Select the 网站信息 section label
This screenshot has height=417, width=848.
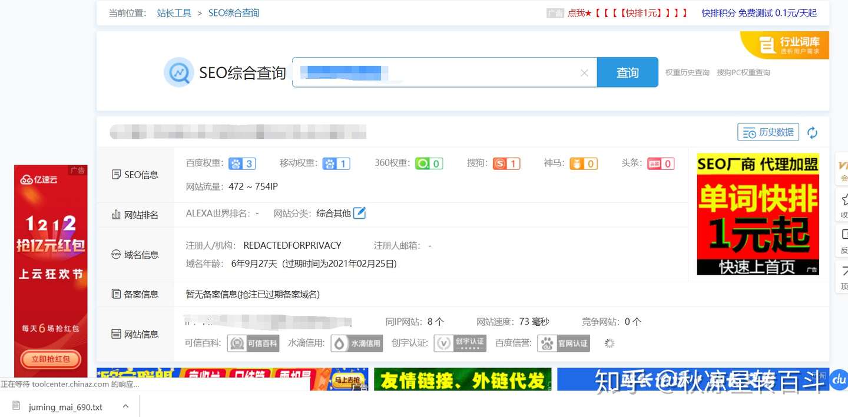point(135,334)
